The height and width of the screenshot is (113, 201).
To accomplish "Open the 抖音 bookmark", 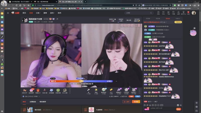I will (21, 8).
